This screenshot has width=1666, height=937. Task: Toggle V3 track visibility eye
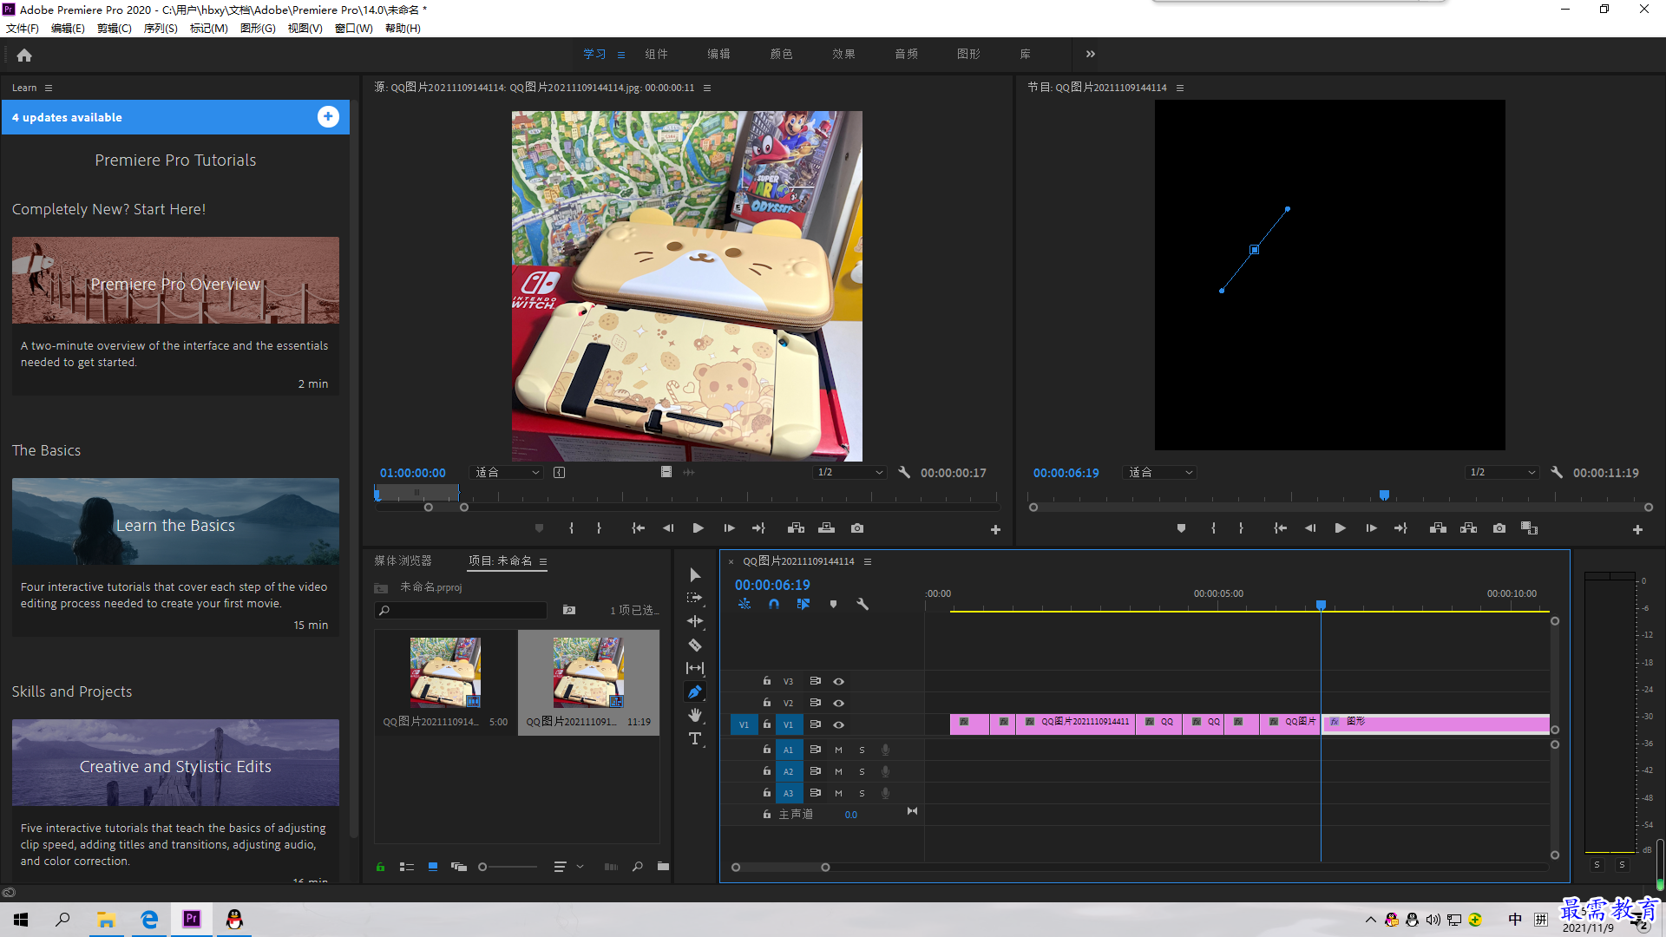click(838, 682)
